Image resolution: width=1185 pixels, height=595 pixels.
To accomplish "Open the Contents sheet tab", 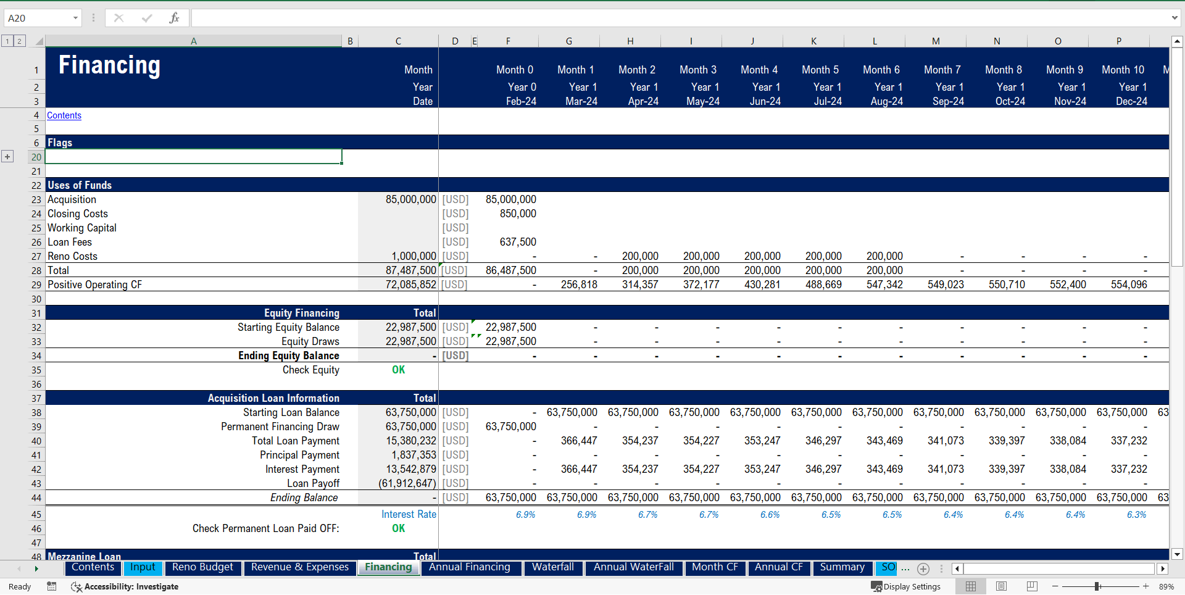I will 93,567.
